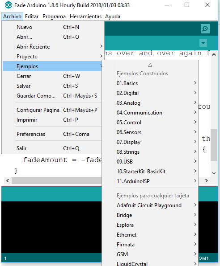Screen dimensions: 220x266
Task: Click the editor vertical scrollbar thumb
Action: point(214,145)
